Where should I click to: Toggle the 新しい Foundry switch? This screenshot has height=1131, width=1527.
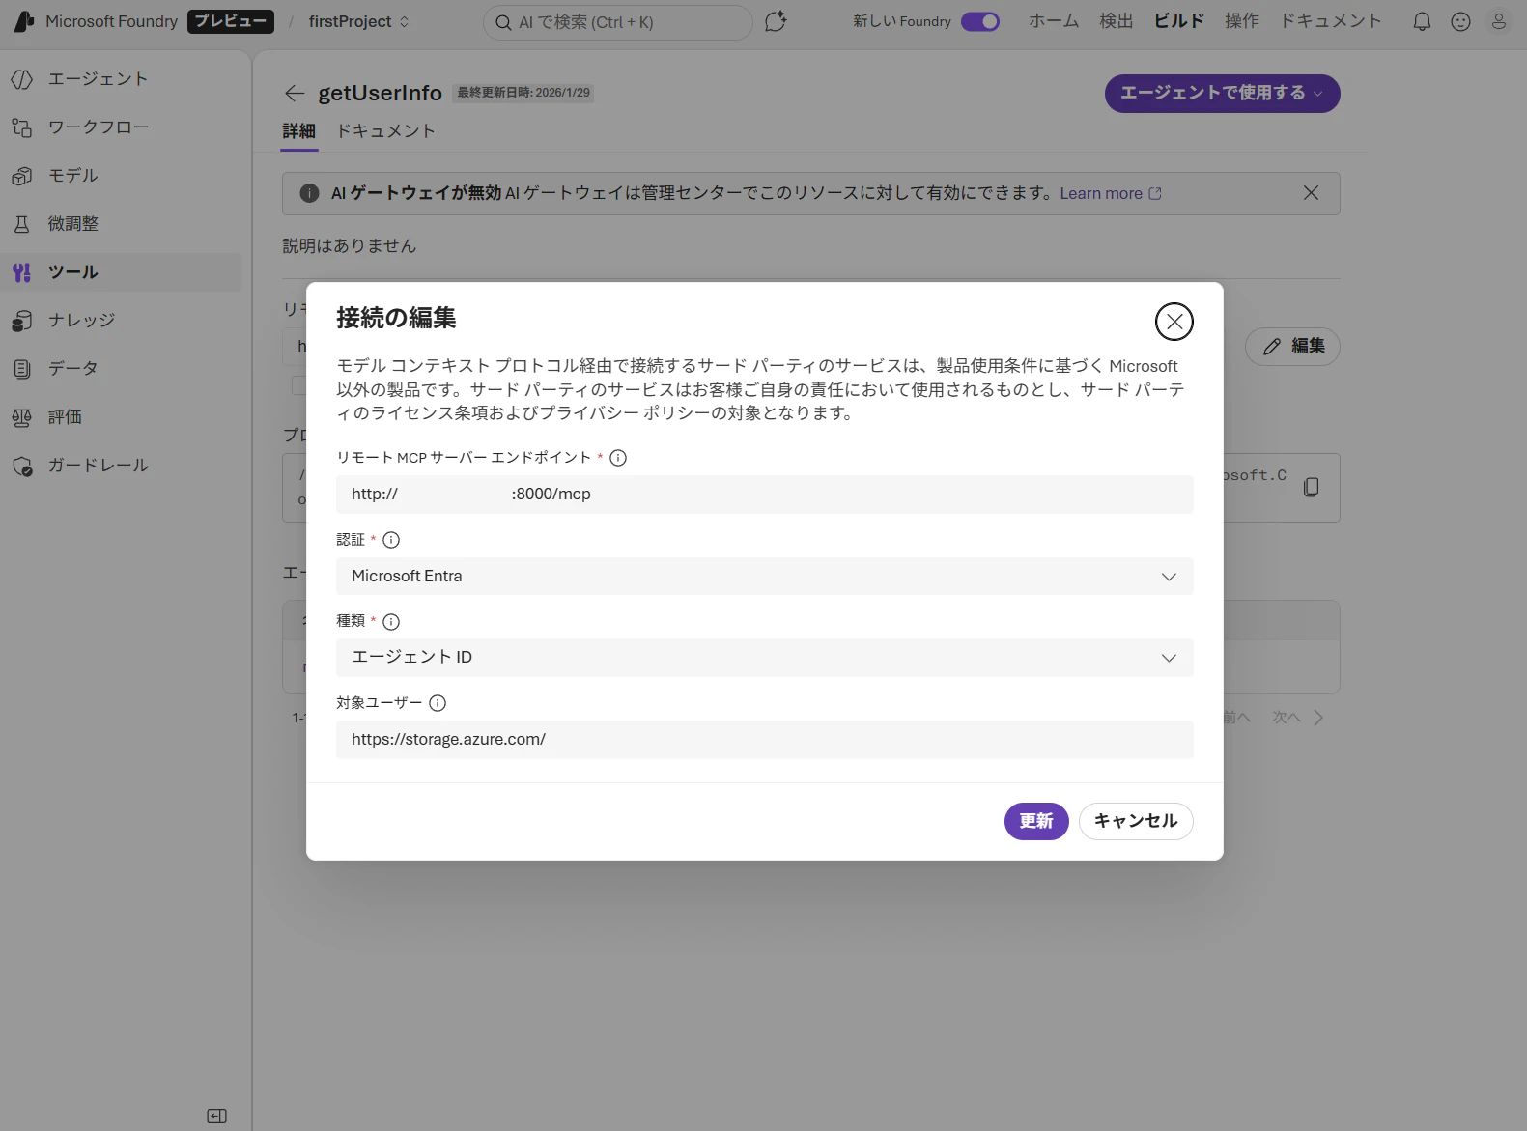pyautogui.click(x=980, y=21)
